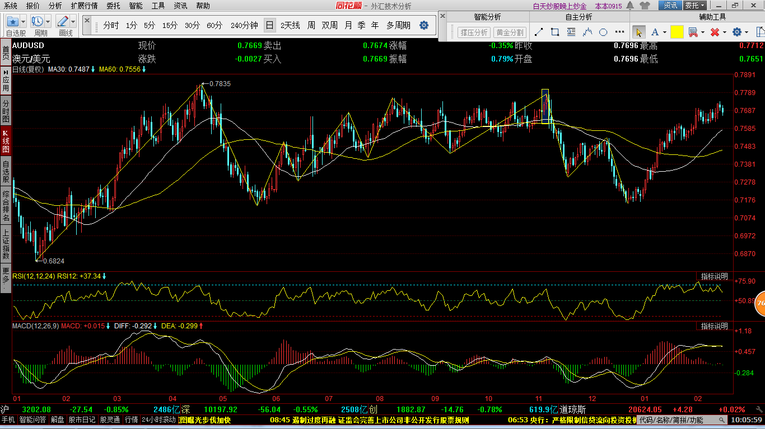
Task: Click the 资讯 button in title bar
Action: pos(670,6)
